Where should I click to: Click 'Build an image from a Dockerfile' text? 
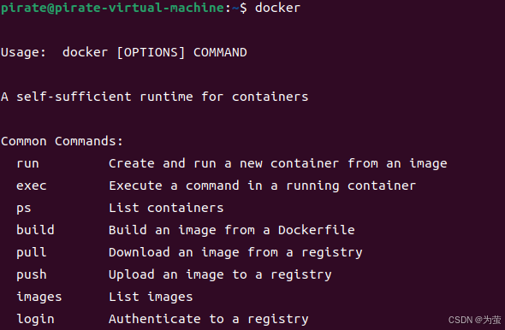(x=232, y=230)
